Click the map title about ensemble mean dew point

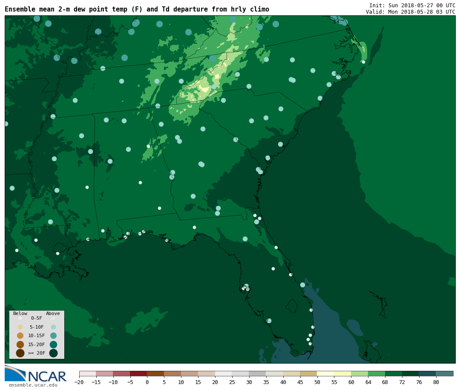click(x=137, y=9)
